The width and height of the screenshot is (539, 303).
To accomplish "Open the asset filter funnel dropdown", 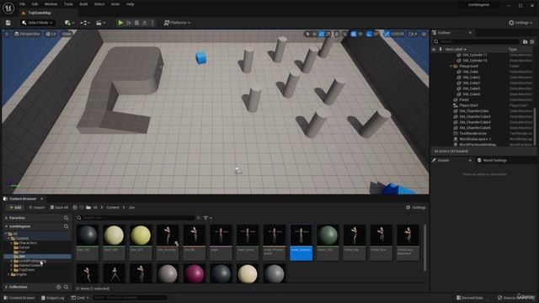I will (207, 218).
